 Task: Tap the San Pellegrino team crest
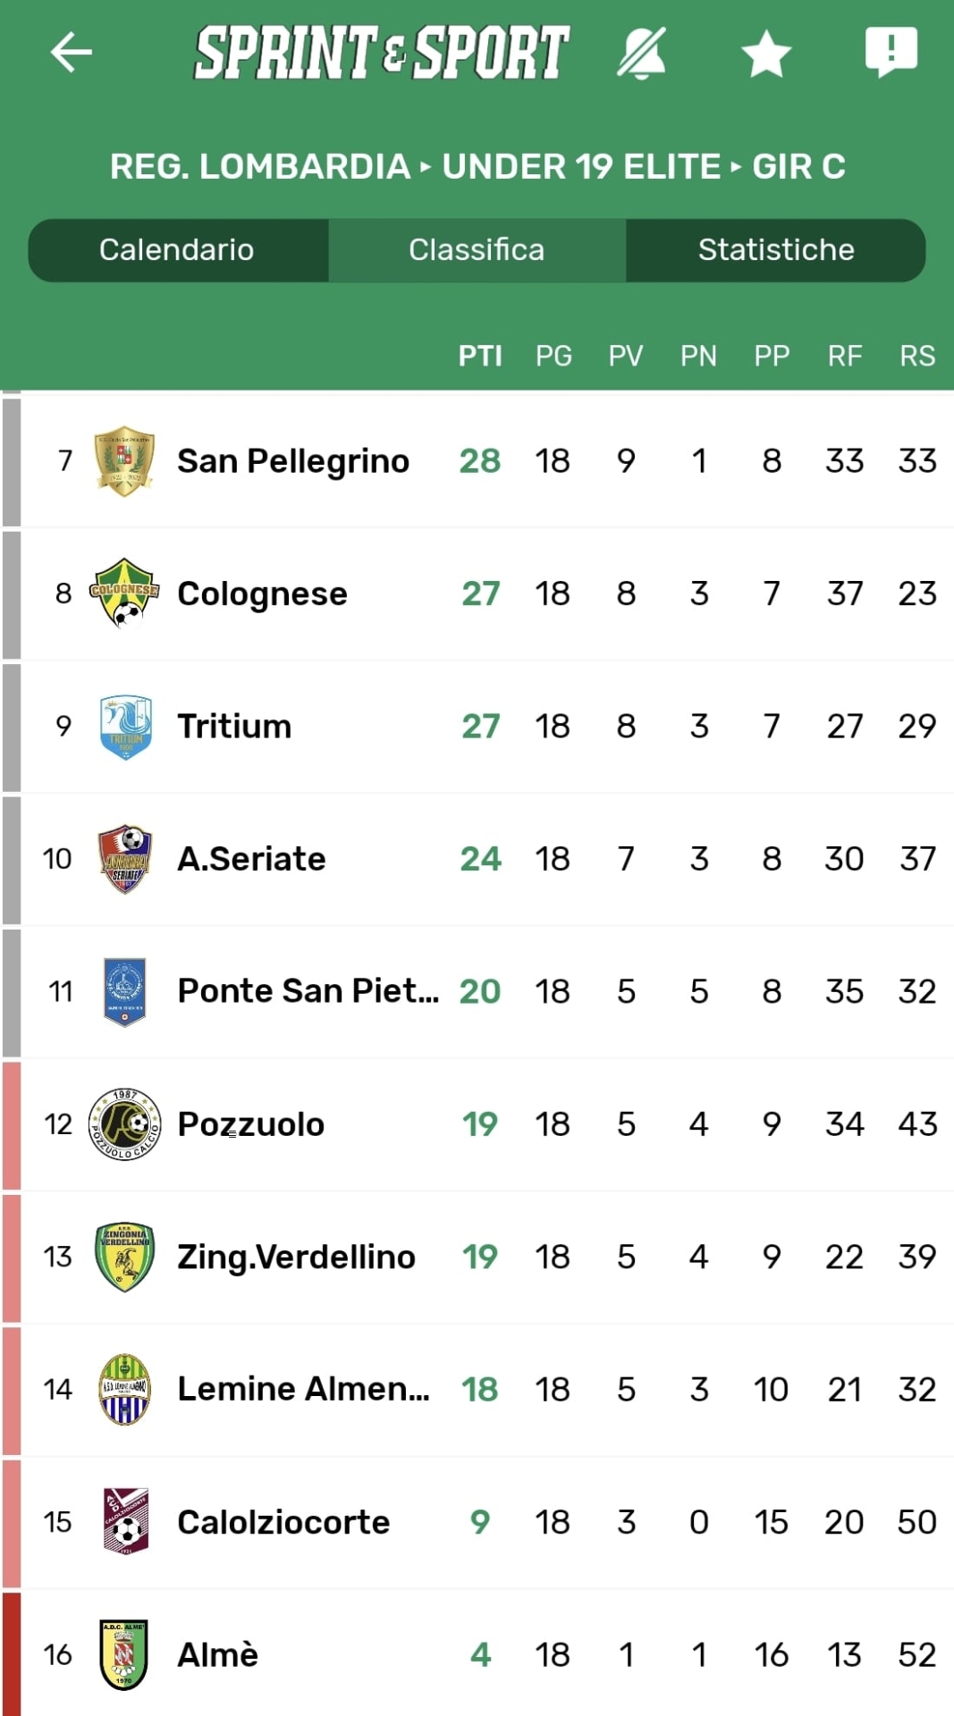point(124,460)
